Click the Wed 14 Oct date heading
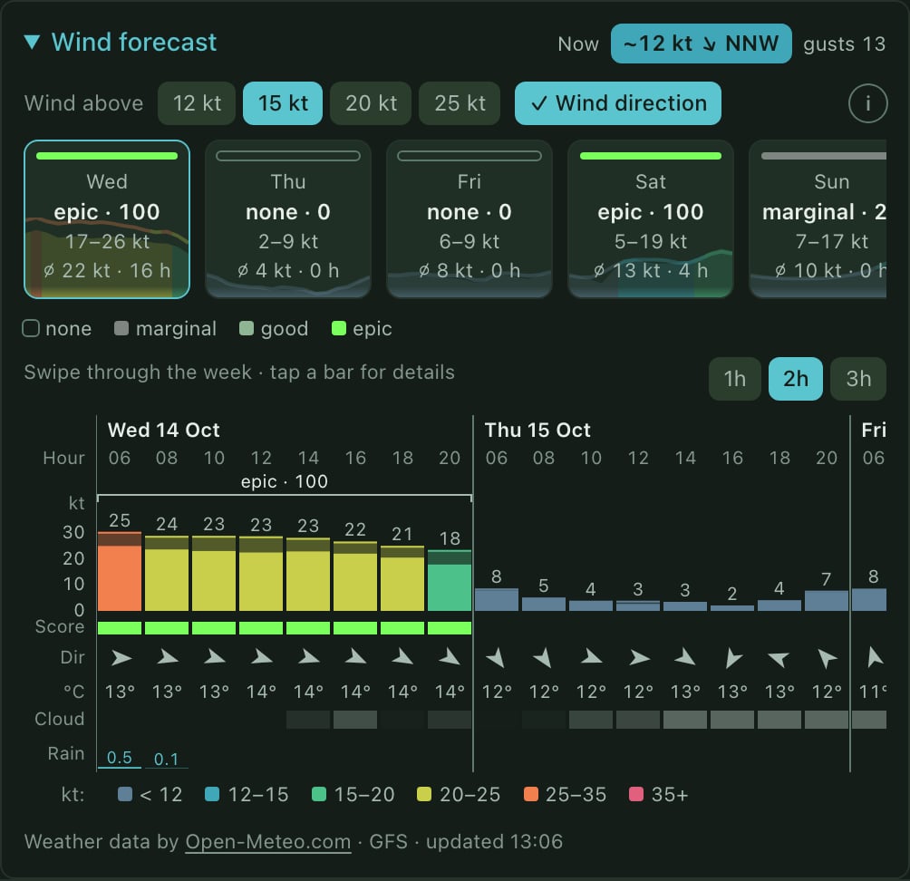910x881 pixels. 164,430
